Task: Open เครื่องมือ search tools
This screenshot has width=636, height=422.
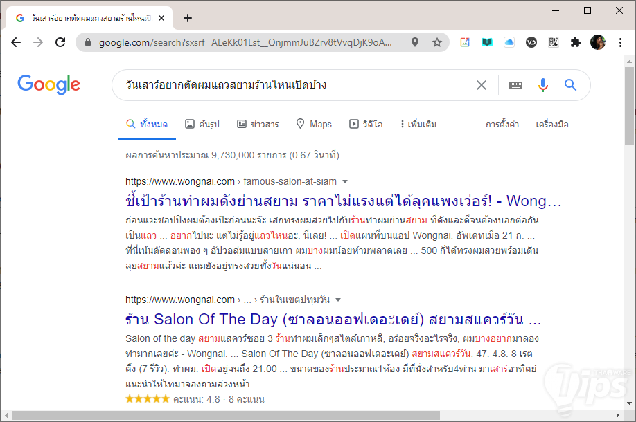Action: [552, 125]
